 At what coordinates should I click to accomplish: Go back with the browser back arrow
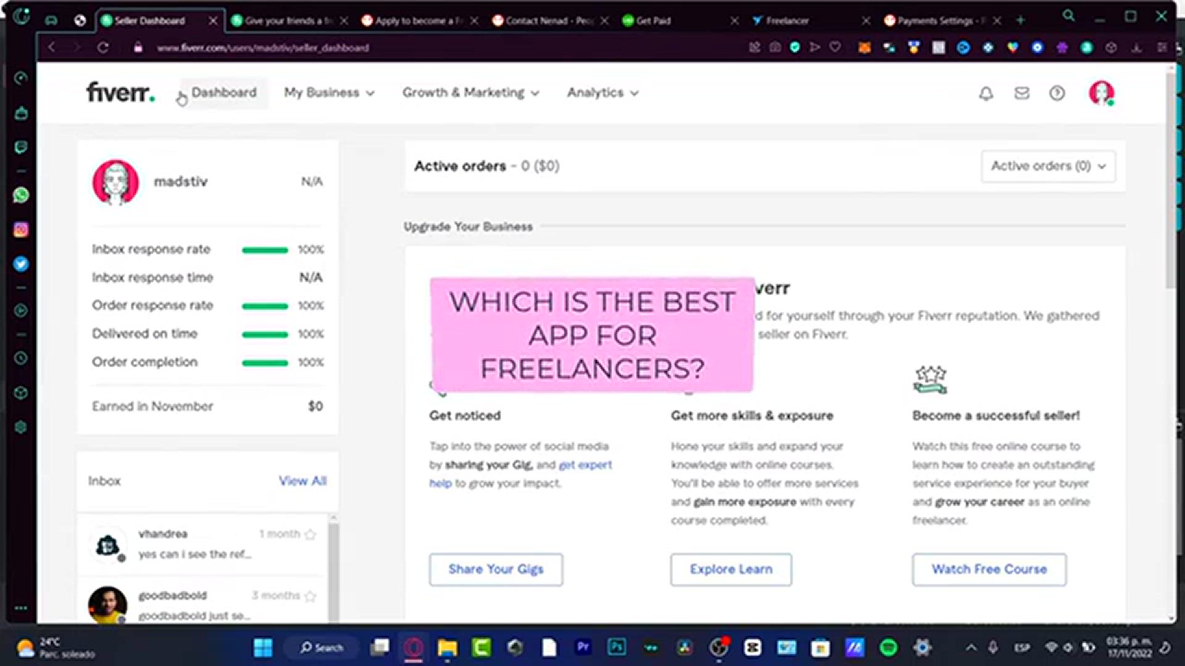coord(52,47)
